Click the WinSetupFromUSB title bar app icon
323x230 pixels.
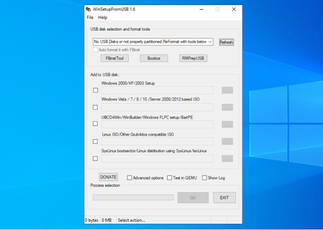coord(88,9)
